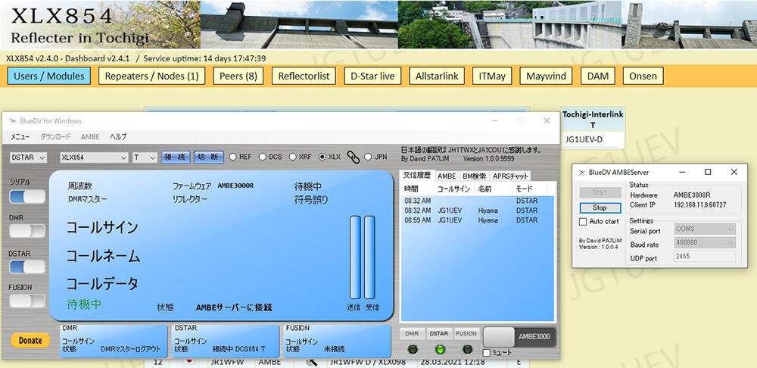Click the DMR button above the LEDs
The width and height of the screenshot is (757, 368).
pyautogui.click(x=412, y=333)
